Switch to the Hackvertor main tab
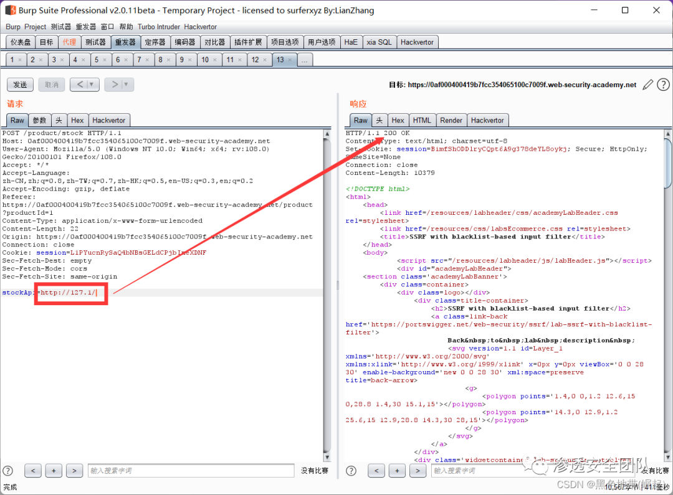This screenshot has width=673, height=495. click(x=417, y=42)
